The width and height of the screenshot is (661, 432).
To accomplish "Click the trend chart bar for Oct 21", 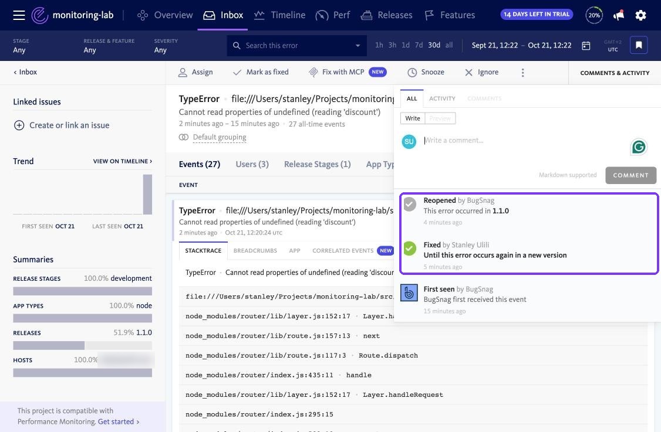I will coord(147,195).
